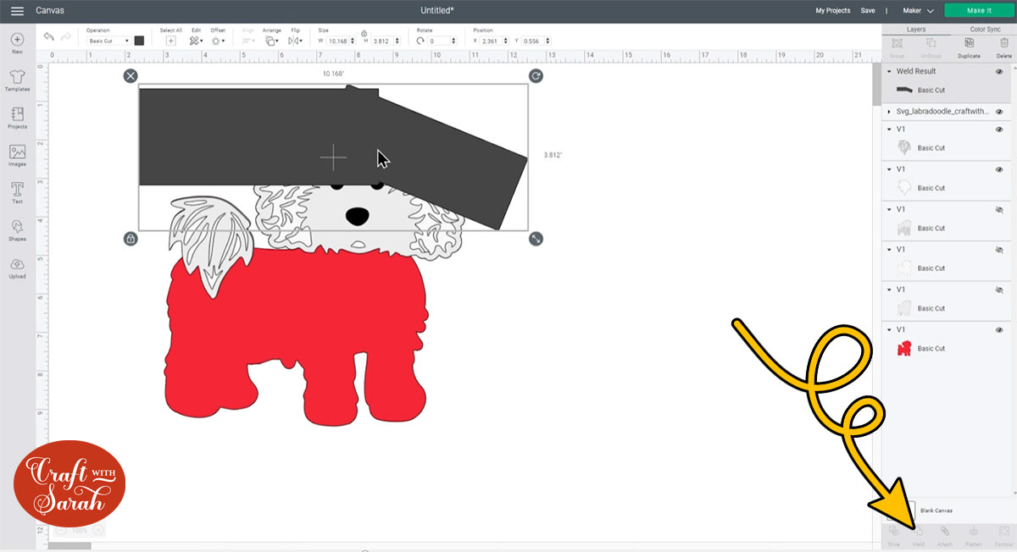
Task: Click the Width size input field
Action: click(x=338, y=41)
